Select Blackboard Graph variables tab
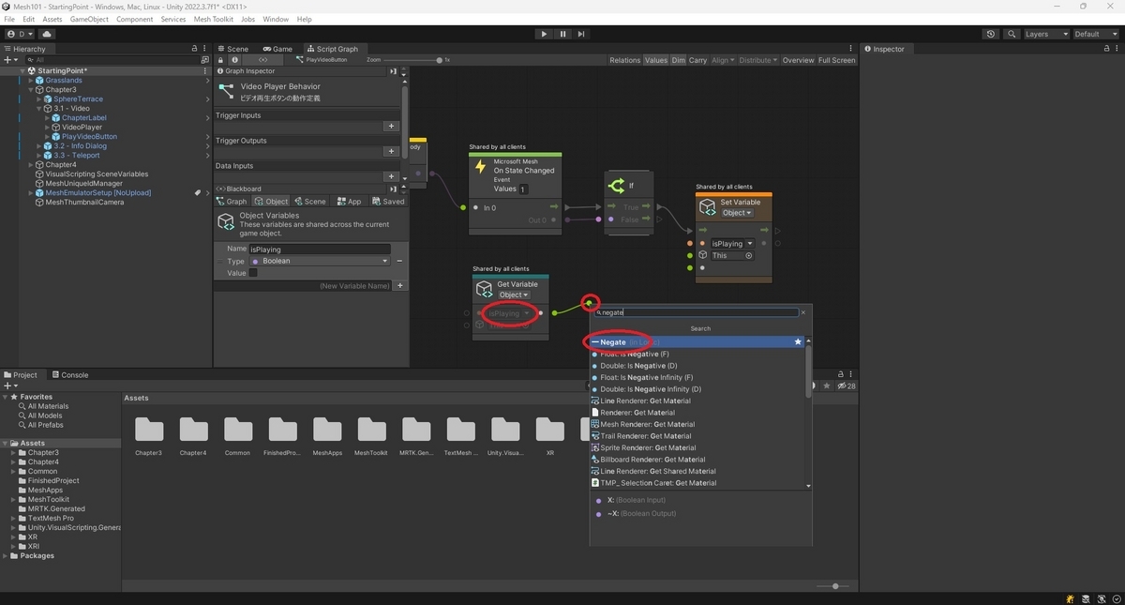 pyautogui.click(x=232, y=202)
